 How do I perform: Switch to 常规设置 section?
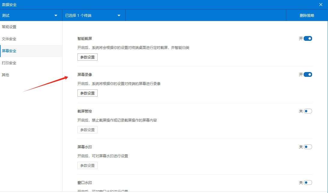10,26
